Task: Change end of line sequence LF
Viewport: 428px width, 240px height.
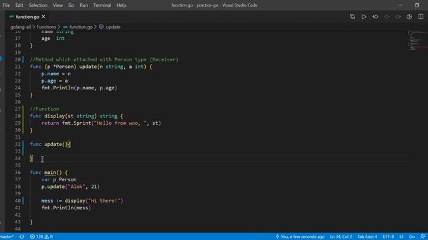Action: (401, 237)
